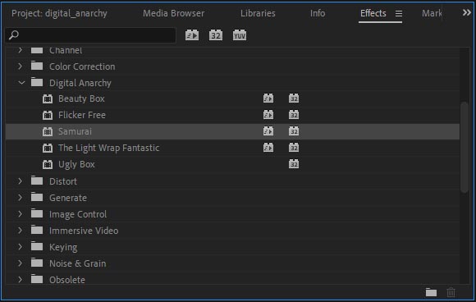
Task: Filter by YUV Effects icon in toolbar
Action: click(240, 35)
